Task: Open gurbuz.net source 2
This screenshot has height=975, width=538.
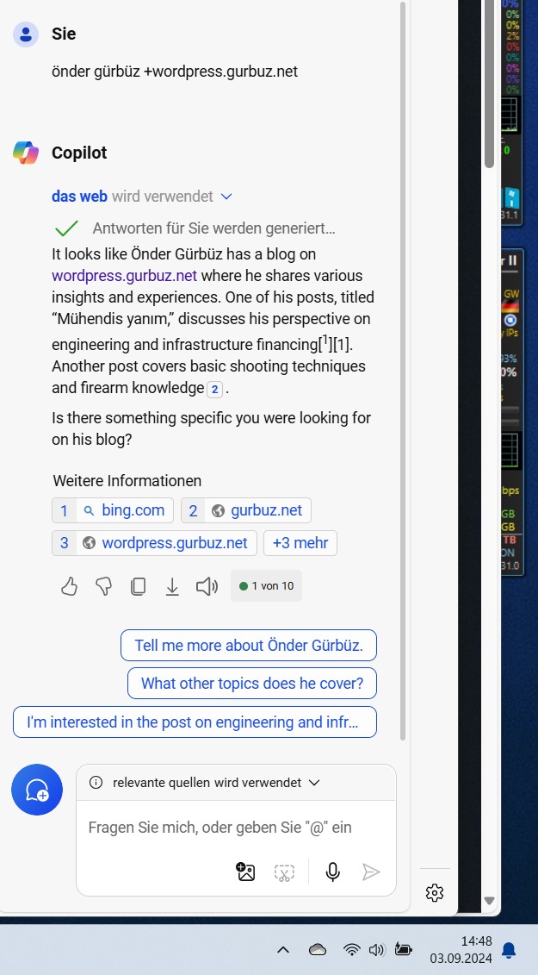Action: coord(246,510)
